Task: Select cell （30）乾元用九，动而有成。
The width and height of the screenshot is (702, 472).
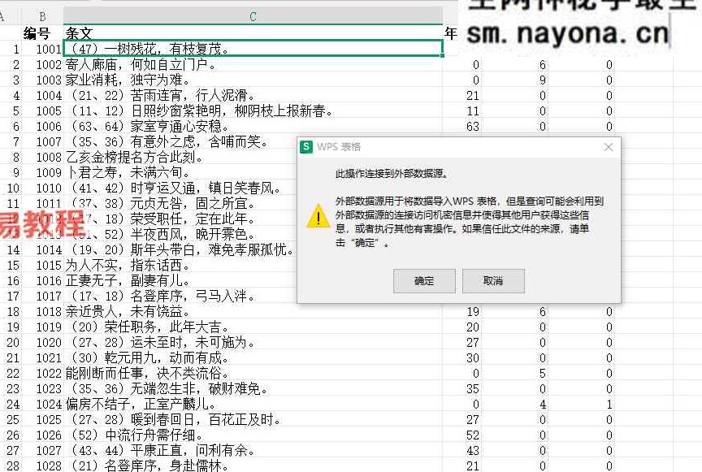Action: pyautogui.click(x=253, y=357)
